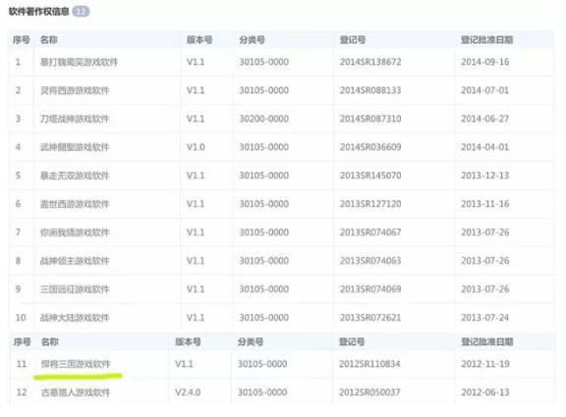Click the 登记号 header in first table
The height and width of the screenshot is (417, 566).
pyautogui.click(x=353, y=39)
